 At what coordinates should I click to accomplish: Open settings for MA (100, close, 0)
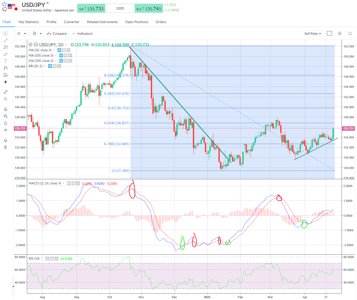[66, 55]
